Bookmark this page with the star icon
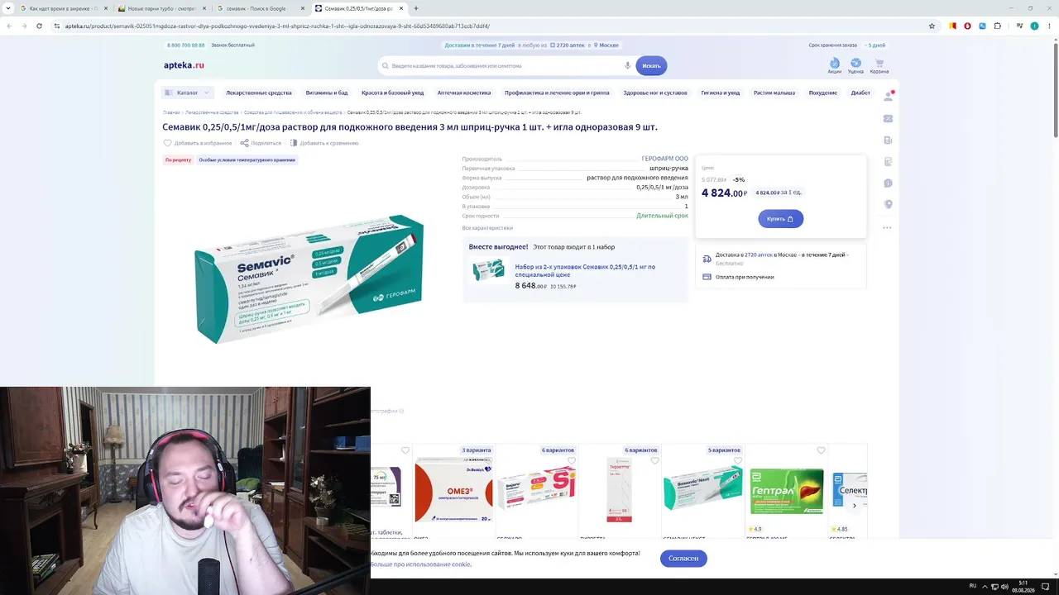The image size is (1059, 595). (x=932, y=26)
